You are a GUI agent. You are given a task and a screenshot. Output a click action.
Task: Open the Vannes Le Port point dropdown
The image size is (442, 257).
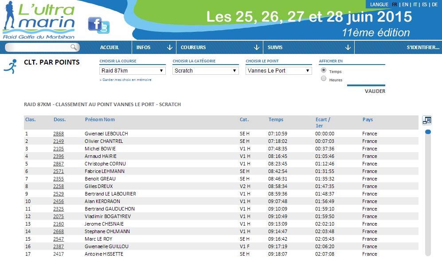[279, 71]
